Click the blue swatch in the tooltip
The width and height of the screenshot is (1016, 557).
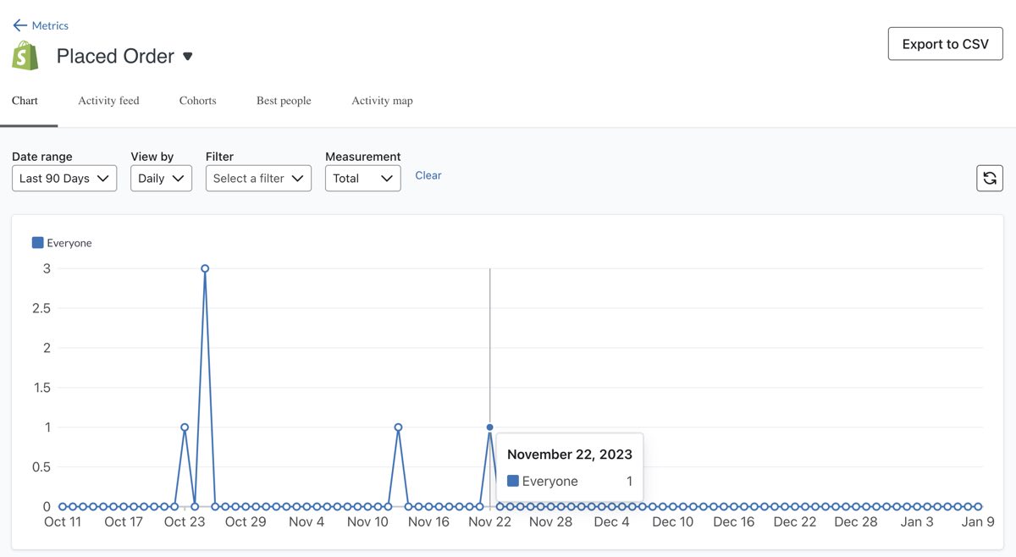click(x=512, y=481)
